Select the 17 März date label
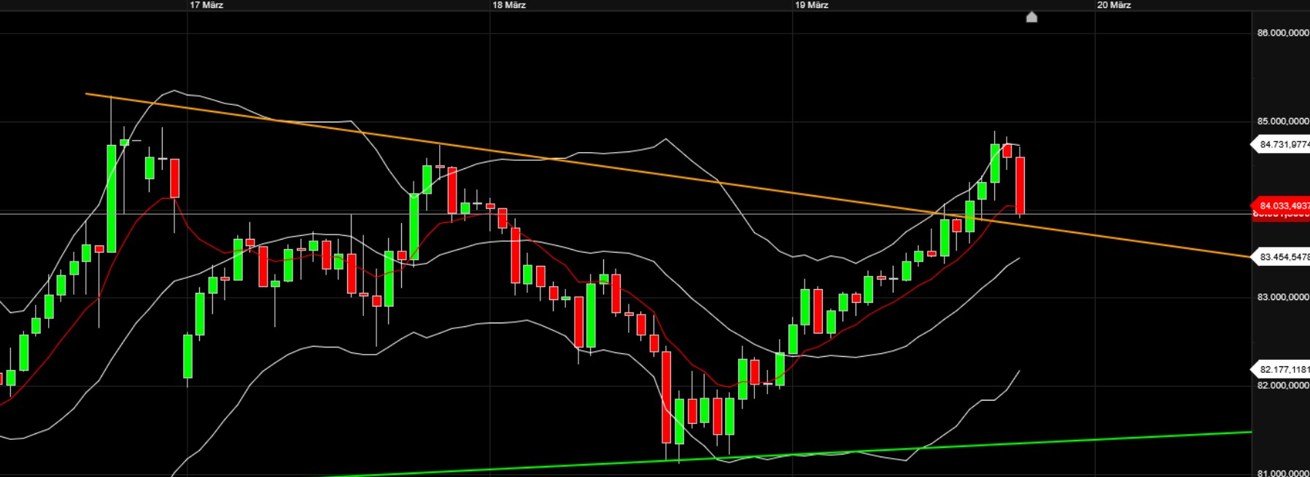Image resolution: width=1310 pixels, height=477 pixels. coord(206,5)
